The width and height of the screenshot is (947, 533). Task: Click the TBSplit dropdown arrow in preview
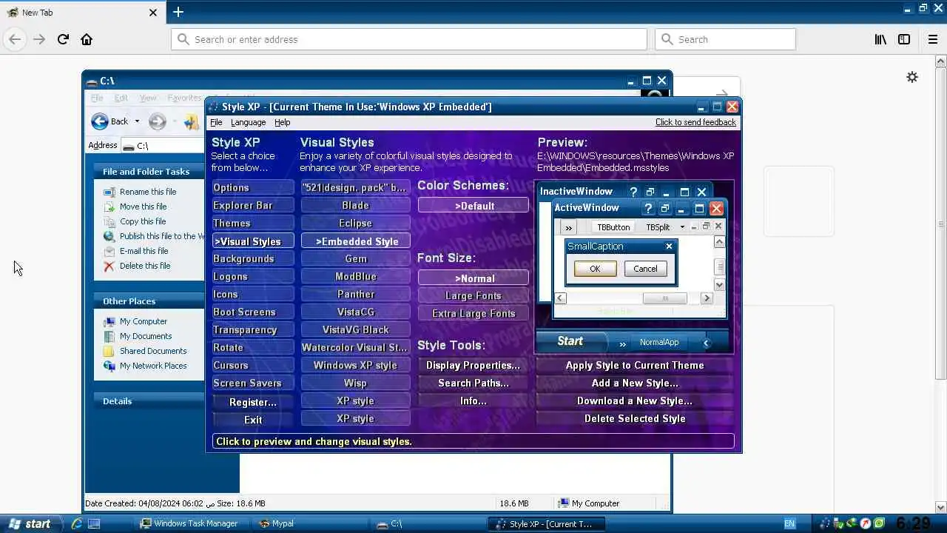pos(682,227)
